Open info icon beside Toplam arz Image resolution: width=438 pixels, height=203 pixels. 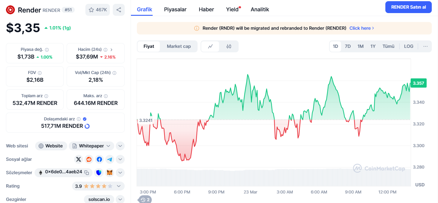(46, 96)
